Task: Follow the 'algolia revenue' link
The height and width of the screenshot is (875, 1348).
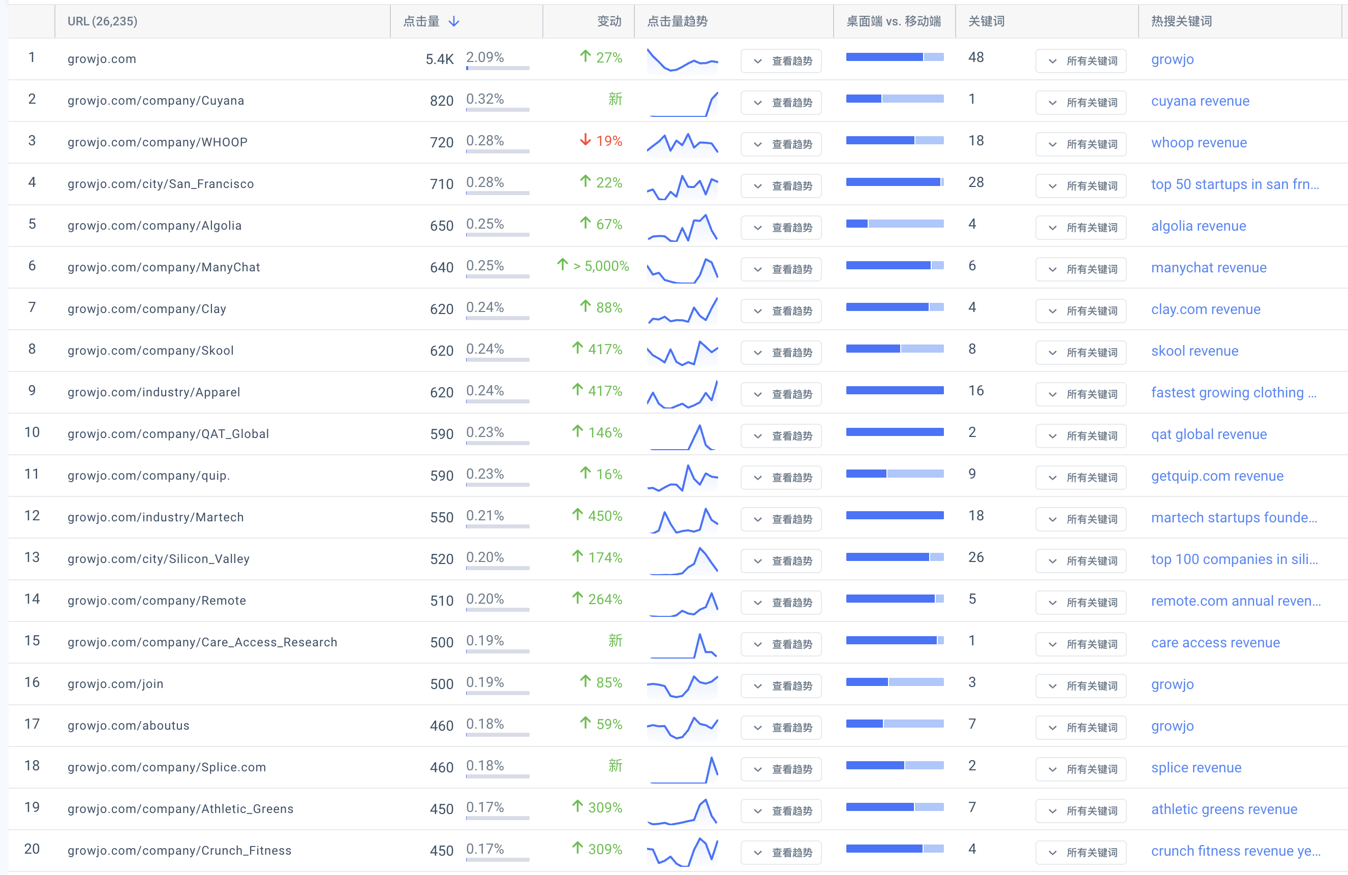Action: 1199,226
